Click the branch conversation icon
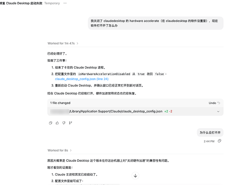The image size is (226, 185). click(x=71, y=123)
